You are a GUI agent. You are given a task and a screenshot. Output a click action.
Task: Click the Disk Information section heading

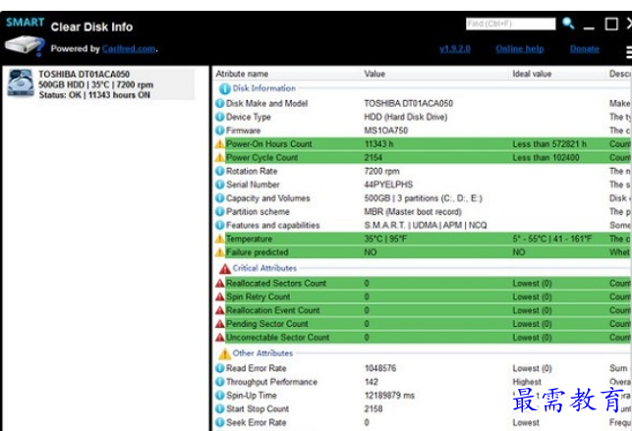click(x=264, y=88)
